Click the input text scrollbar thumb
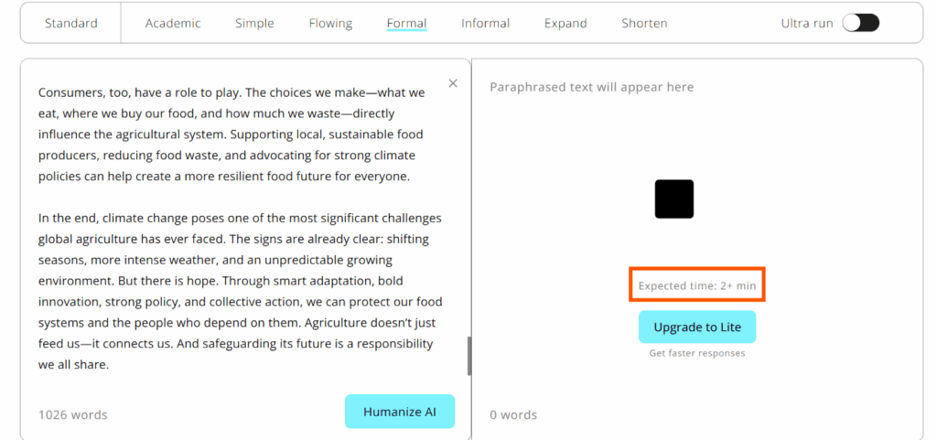The height and width of the screenshot is (440, 937). pyautogui.click(x=469, y=356)
